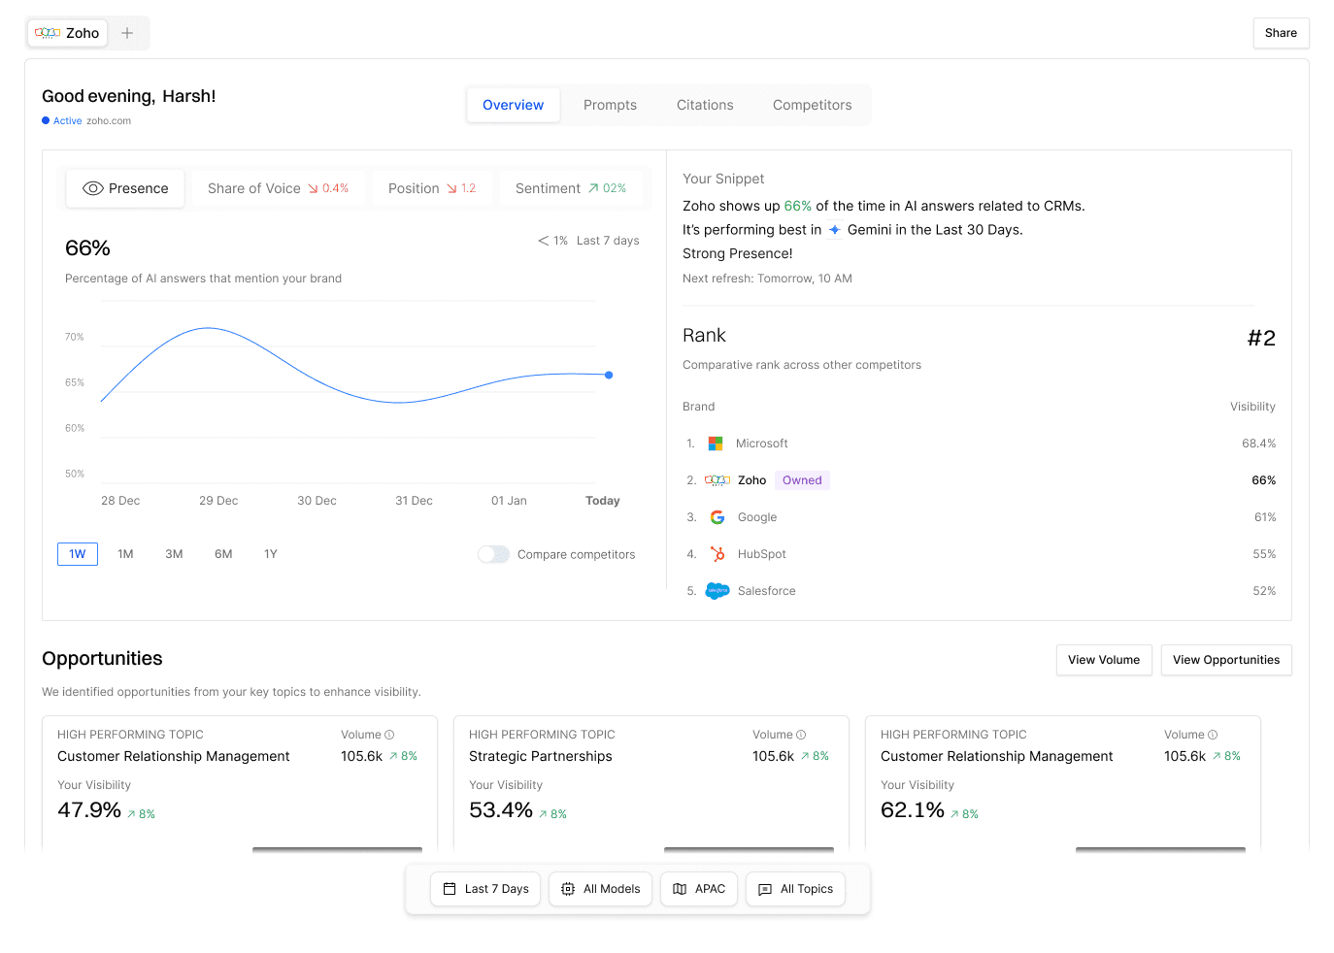Screen dimensions: 1334x953
Task: Click the 47.9% Customer Relationship Management card
Action: pos(240,784)
